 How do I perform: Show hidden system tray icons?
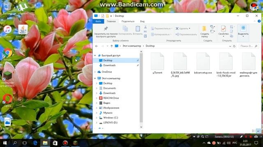point(204,143)
